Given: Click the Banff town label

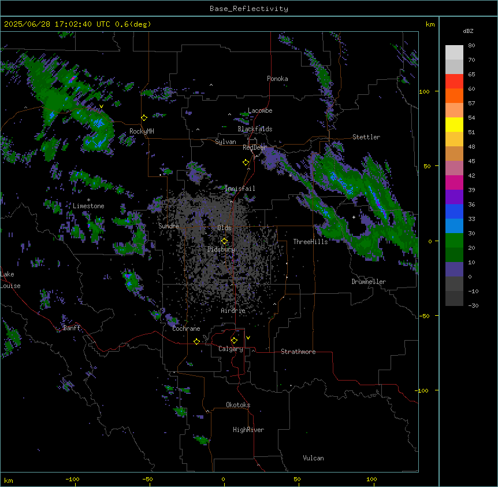Looking at the screenshot, I should pyautogui.click(x=72, y=328).
